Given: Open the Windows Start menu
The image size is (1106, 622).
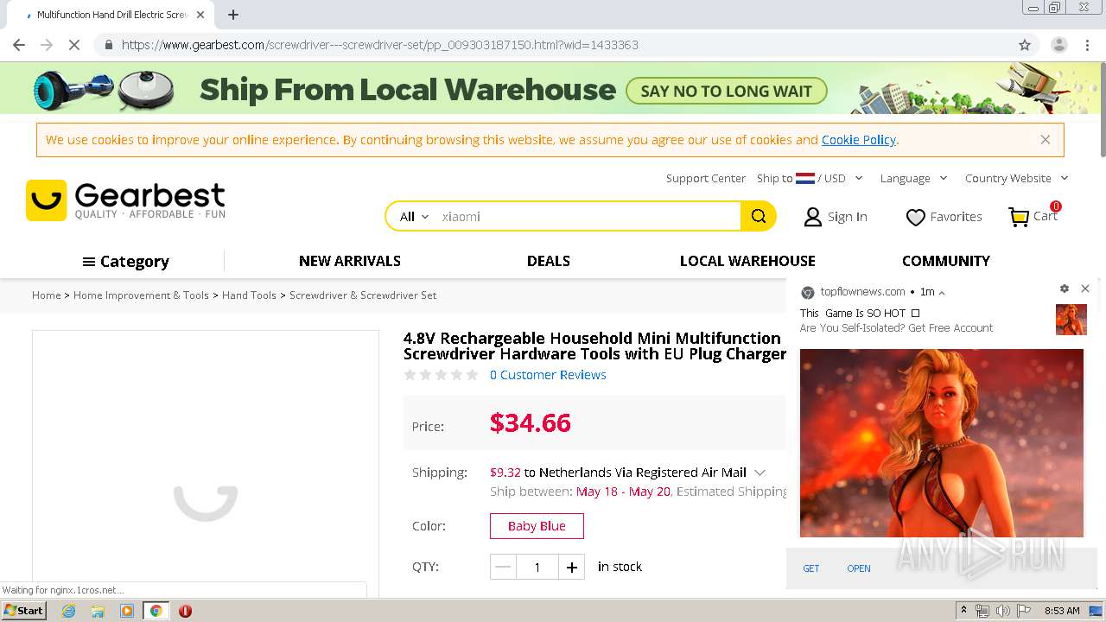Looking at the screenshot, I should 24,611.
